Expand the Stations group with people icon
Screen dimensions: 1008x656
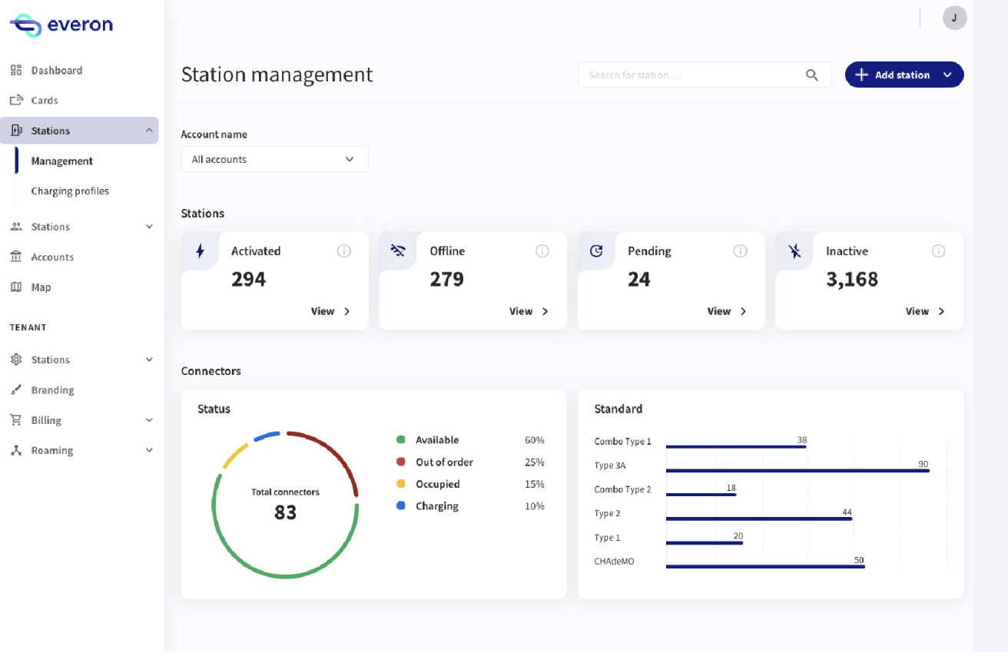pos(149,227)
